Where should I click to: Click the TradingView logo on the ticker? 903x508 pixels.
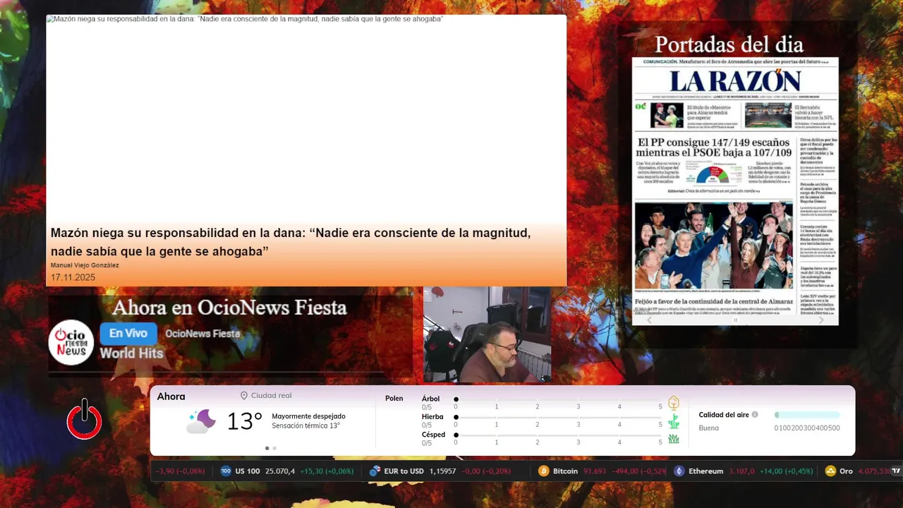pyautogui.click(x=896, y=471)
